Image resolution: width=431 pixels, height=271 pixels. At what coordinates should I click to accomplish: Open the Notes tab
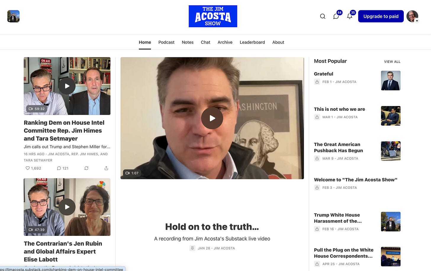pyautogui.click(x=188, y=42)
